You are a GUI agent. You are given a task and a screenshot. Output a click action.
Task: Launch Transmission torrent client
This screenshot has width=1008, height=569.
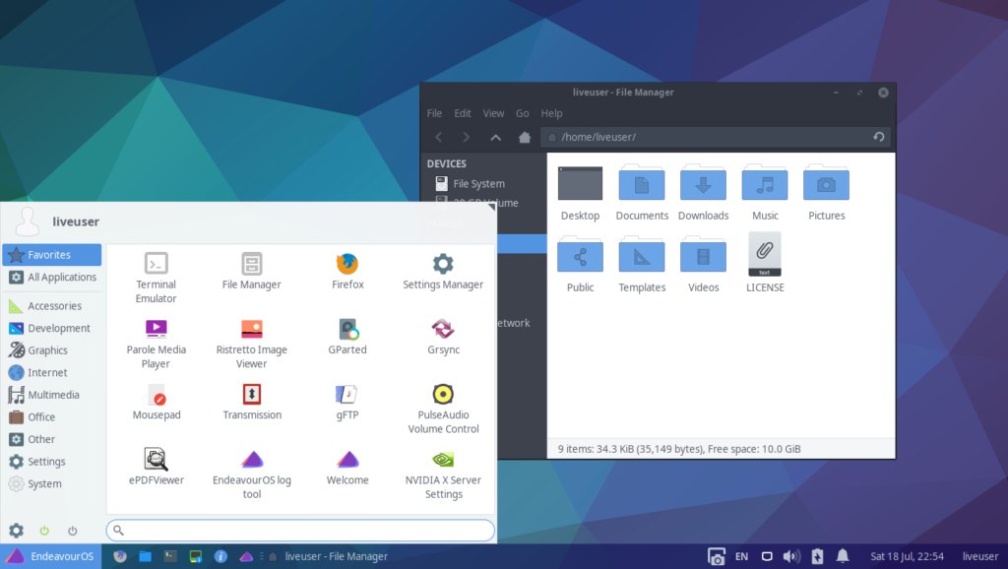[252, 402]
